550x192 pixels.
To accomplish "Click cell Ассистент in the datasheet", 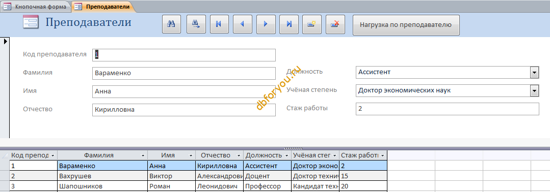I will click(267, 166).
